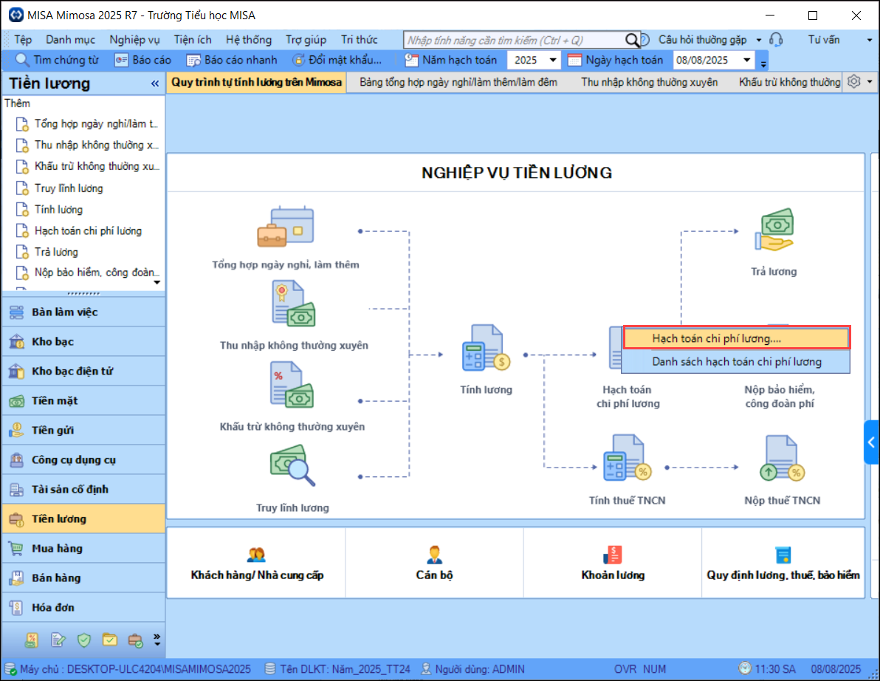Click the Tìm chứng từ toolbar button
The width and height of the screenshot is (880, 681).
tap(58, 60)
